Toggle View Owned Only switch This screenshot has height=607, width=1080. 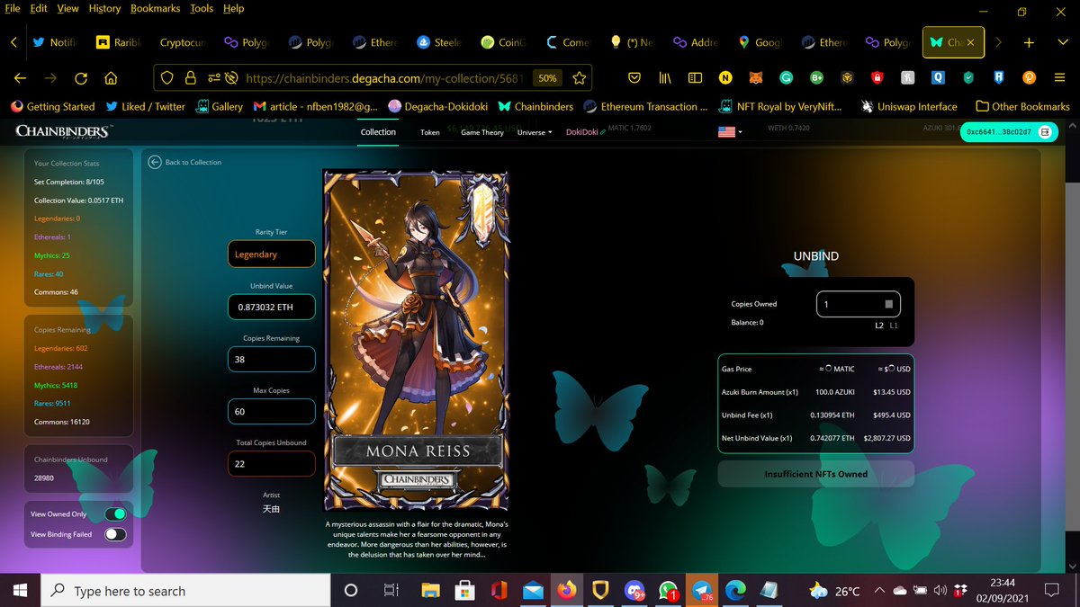(x=115, y=513)
